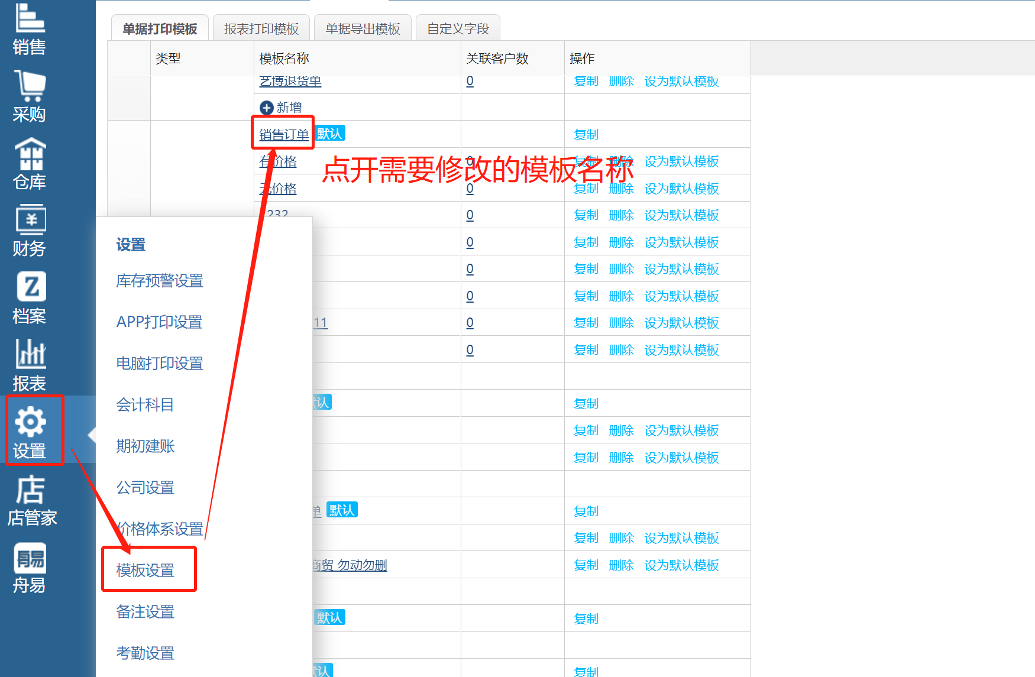
Task: Click 复制 in the 商贸 勿动勿删 row
Action: (586, 565)
